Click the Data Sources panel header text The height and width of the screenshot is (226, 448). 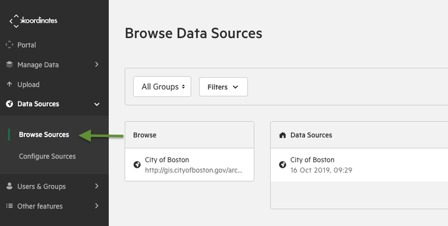(x=311, y=135)
